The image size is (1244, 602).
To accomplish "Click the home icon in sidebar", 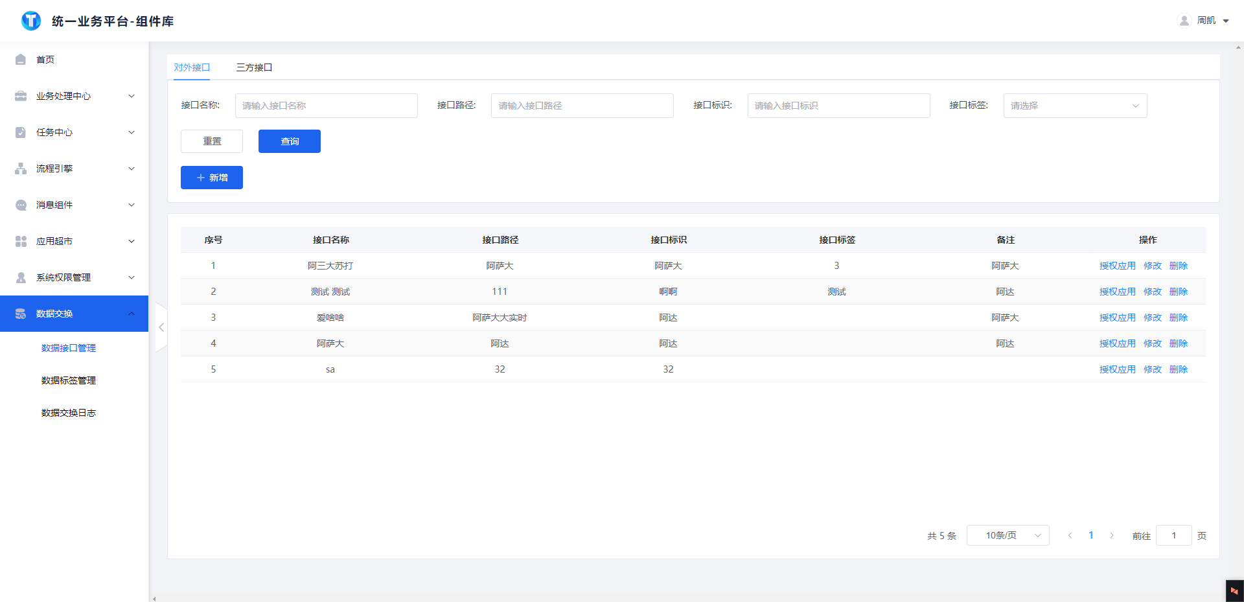I will point(21,60).
